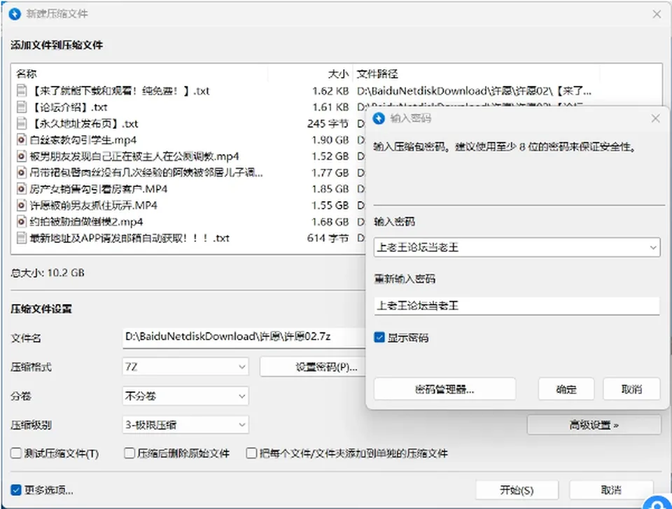Close the 输入密码 password dialog
Screen dimensions: 672x509
(655, 118)
